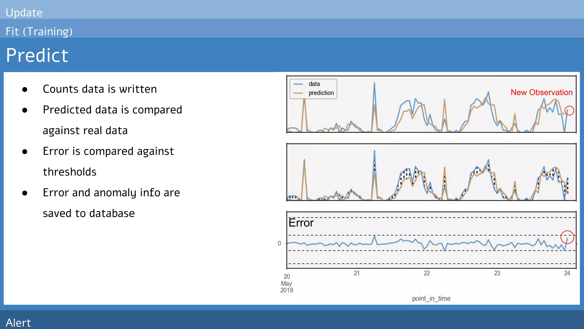This screenshot has width=584, height=329.
Task: Click the 'New Observation' red annotation
Action: click(x=542, y=93)
